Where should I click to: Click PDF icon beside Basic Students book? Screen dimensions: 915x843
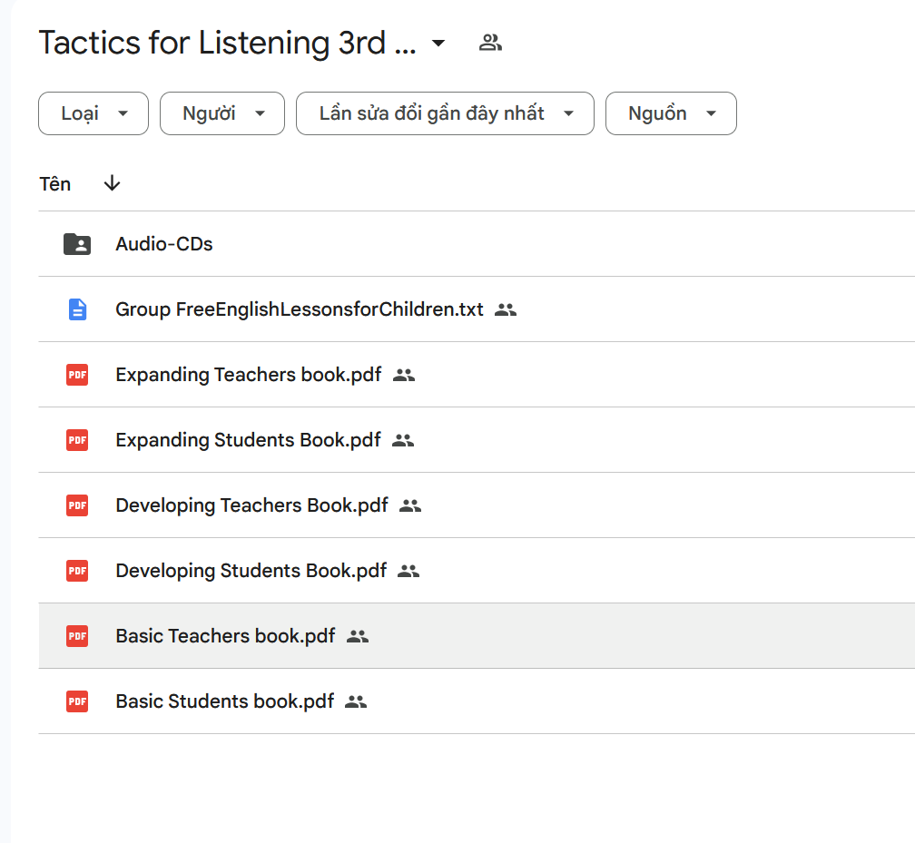point(77,701)
